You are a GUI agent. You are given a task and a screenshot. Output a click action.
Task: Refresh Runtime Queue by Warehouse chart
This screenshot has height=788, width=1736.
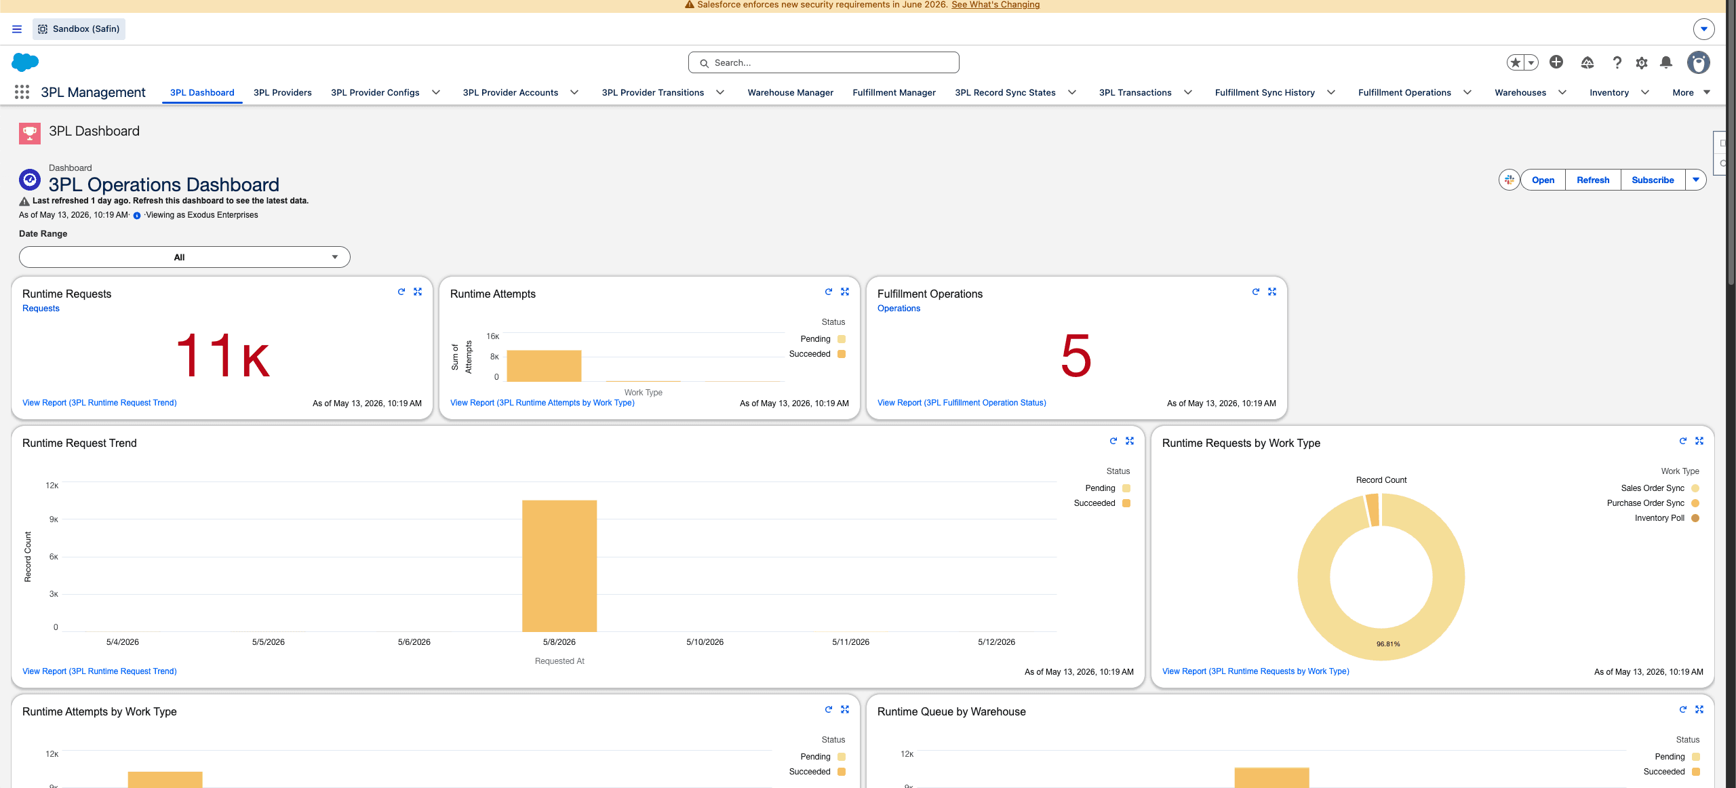[x=1683, y=709]
